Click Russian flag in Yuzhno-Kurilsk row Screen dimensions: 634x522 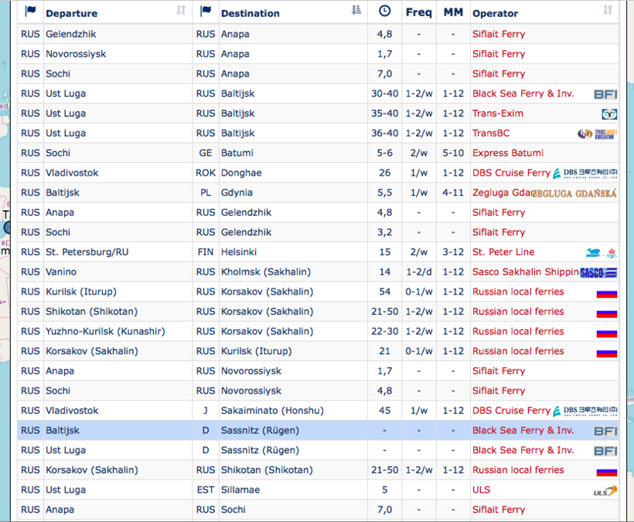click(x=607, y=333)
